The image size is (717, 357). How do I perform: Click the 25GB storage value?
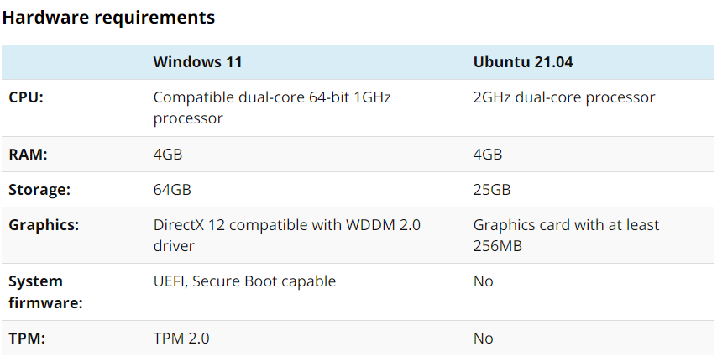pyautogui.click(x=492, y=190)
